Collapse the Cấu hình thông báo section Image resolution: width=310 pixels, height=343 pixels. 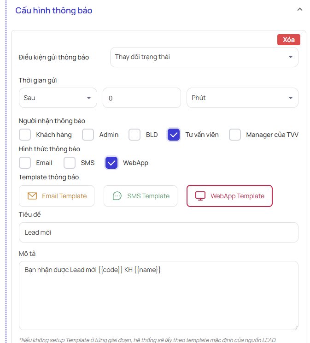(x=300, y=9)
